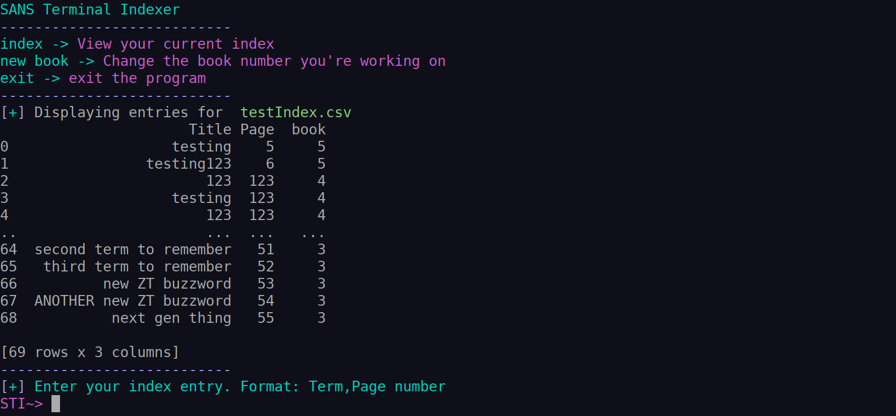
Task: Click page number 52 in row 65
Action: 266,267
